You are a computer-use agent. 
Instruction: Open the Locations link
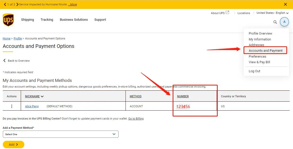244,13
